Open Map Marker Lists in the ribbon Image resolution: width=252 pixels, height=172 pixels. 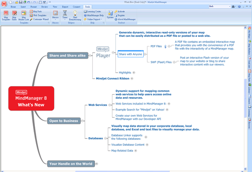click(24, 15)
